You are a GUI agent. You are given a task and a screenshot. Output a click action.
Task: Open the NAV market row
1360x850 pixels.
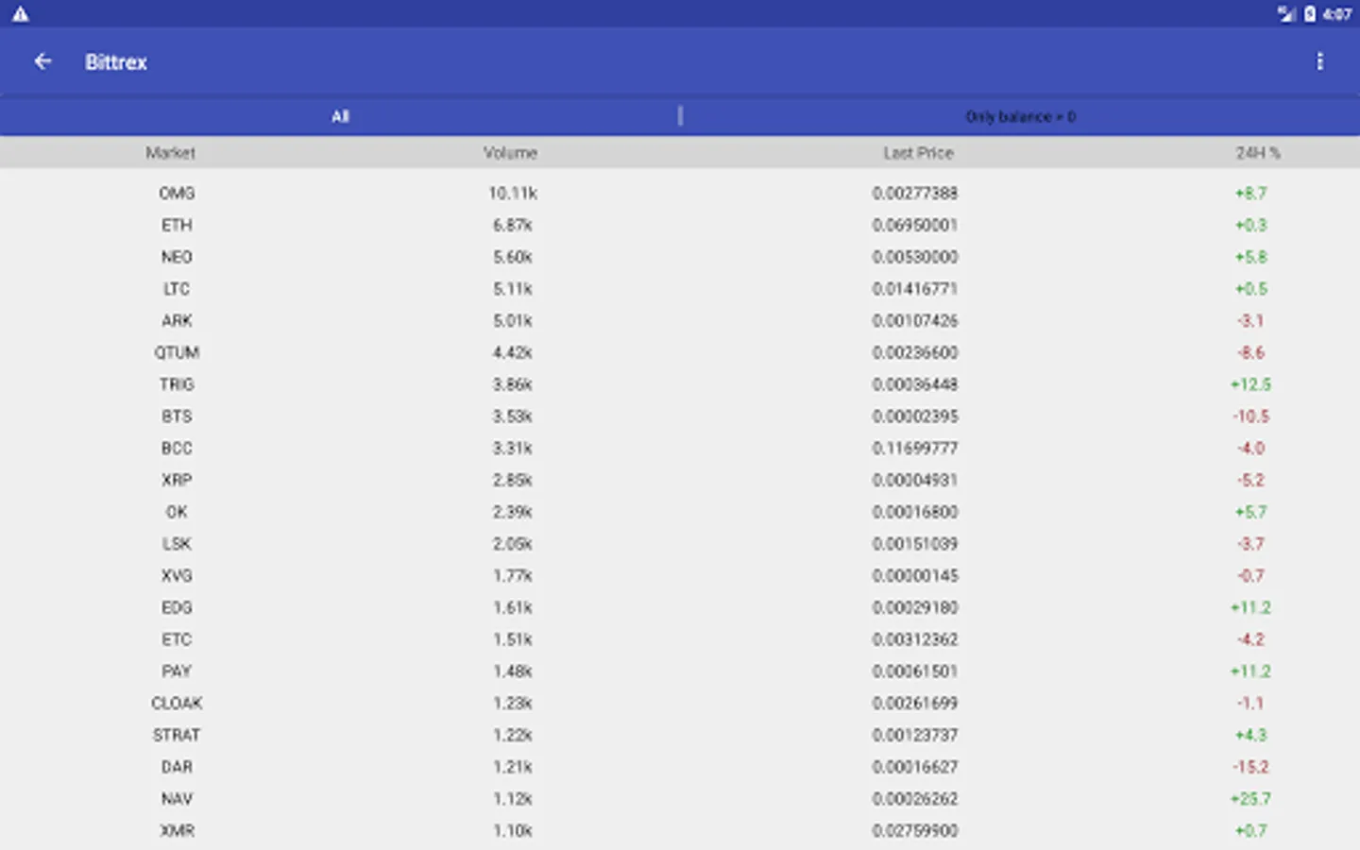[x=680, y=799]
